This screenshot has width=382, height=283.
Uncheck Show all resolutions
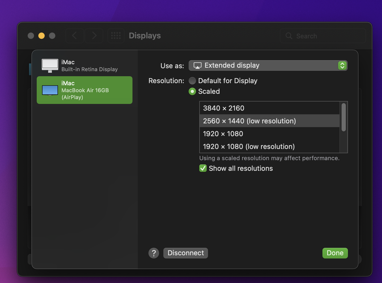point(203,168)
